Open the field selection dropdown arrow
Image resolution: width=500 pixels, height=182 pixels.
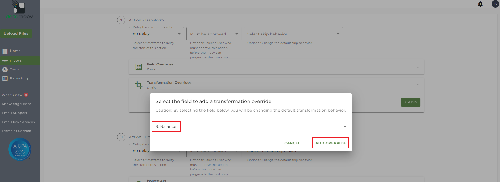(x=345, y=127)
